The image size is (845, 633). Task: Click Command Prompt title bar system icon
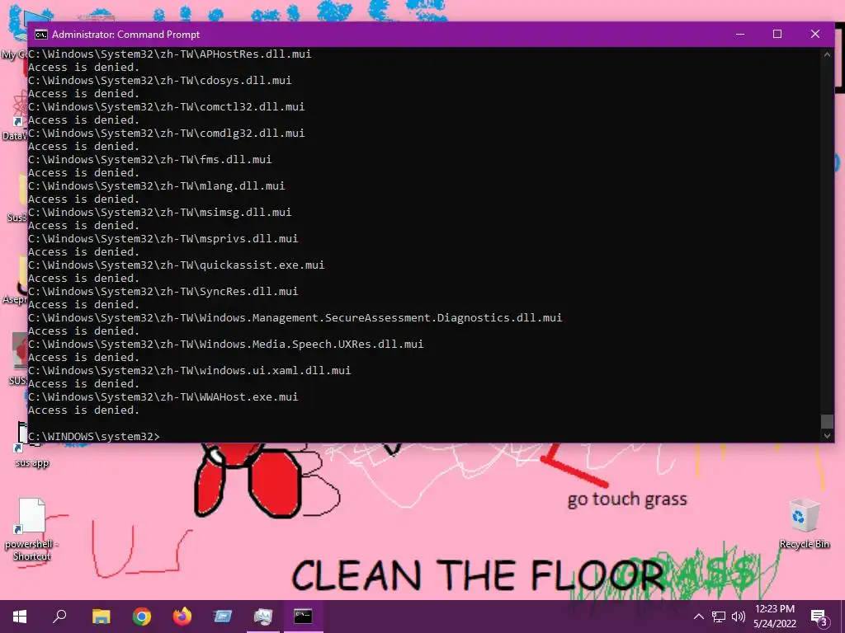[x=41, y=35]
